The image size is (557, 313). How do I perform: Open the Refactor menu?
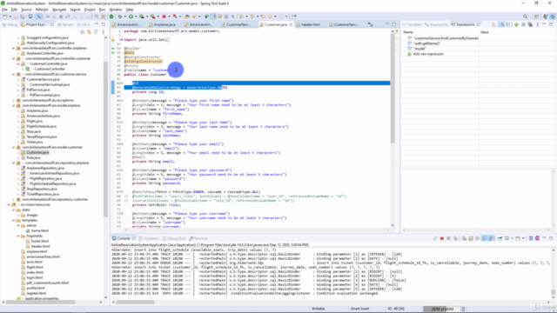[x=42, y=10]
